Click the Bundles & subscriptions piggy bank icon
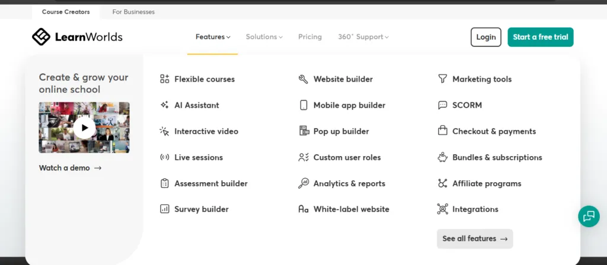The image size is (607, 265). coord(442,157)
